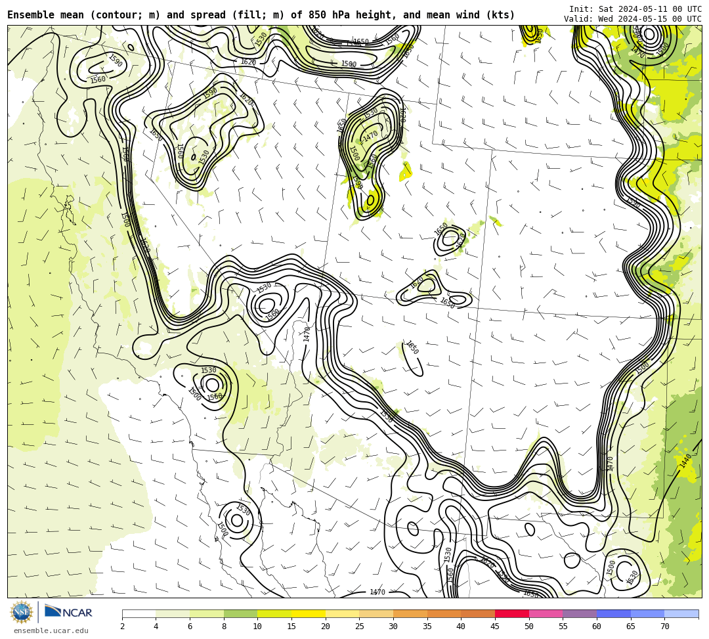Click the legend tick label 55

563,627
